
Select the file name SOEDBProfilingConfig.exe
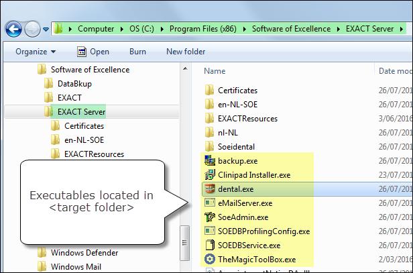(x=264, y=231)
